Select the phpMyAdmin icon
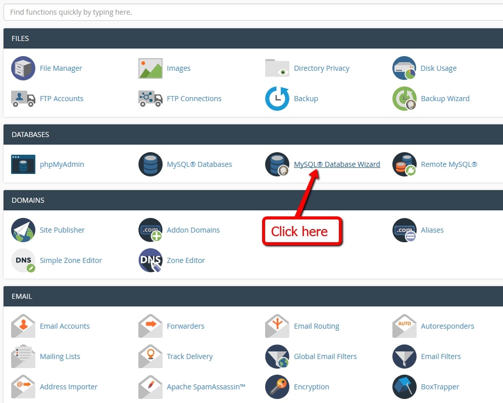Screen dimensions: 503x403 click(23, 164)
